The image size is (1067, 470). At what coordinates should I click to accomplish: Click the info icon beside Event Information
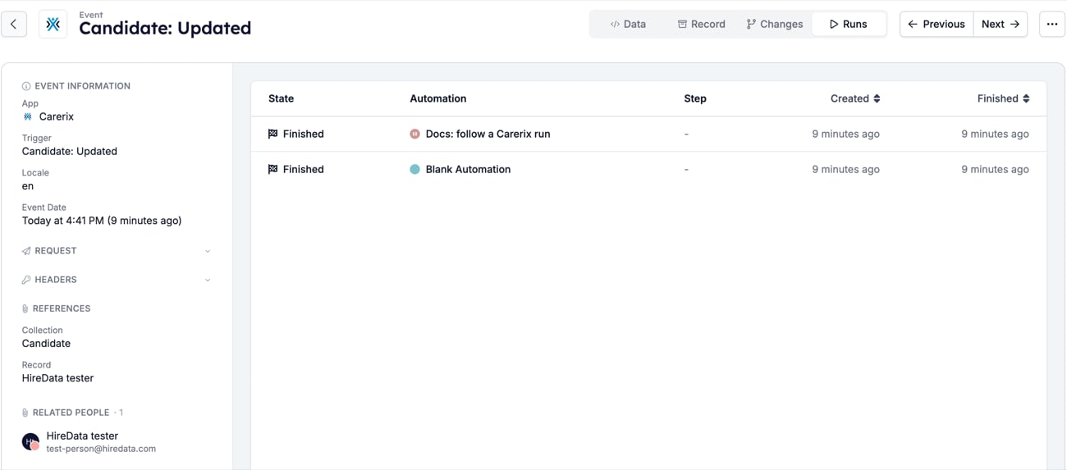pyautogui.click(x=26, y=86)
